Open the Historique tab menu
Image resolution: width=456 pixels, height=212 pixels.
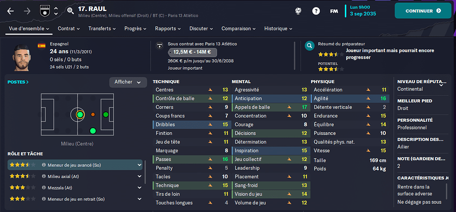point(278,29)
